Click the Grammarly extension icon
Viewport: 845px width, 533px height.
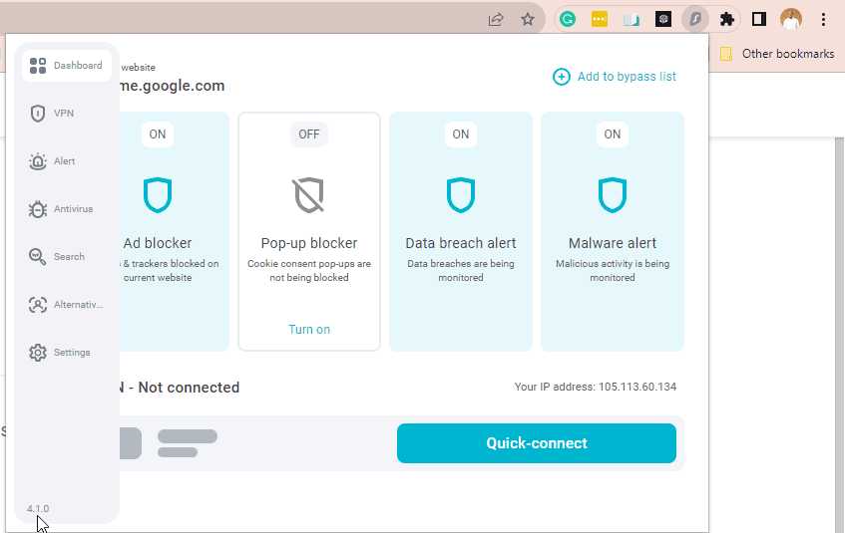568,20
